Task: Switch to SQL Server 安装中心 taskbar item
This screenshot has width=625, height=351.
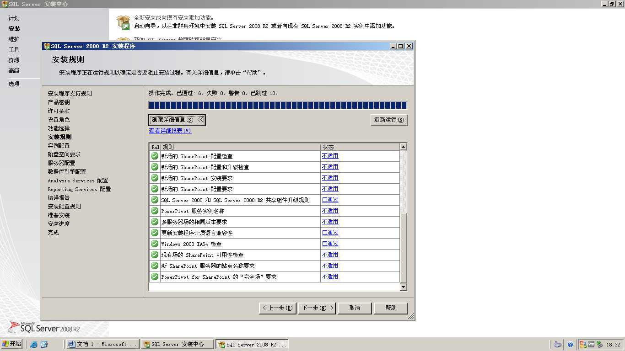Action: tap(178, 344)
